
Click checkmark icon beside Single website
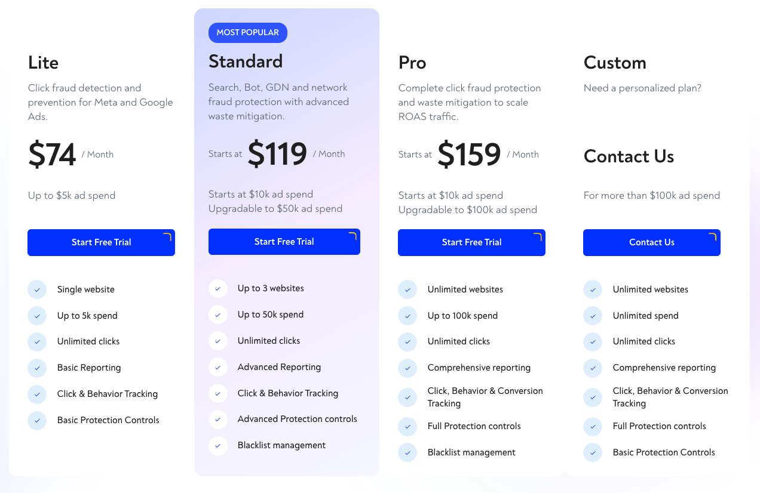pos(37,289)
